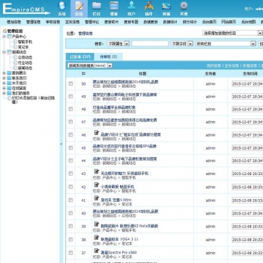263x263 pixels.
Task: Click the title-picture icon in row 46
Action: tap(97, 133)
